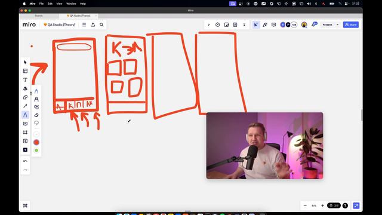Select the active Pen tool in left toolbar
The image size is (382, 215).
coord(25,115)
